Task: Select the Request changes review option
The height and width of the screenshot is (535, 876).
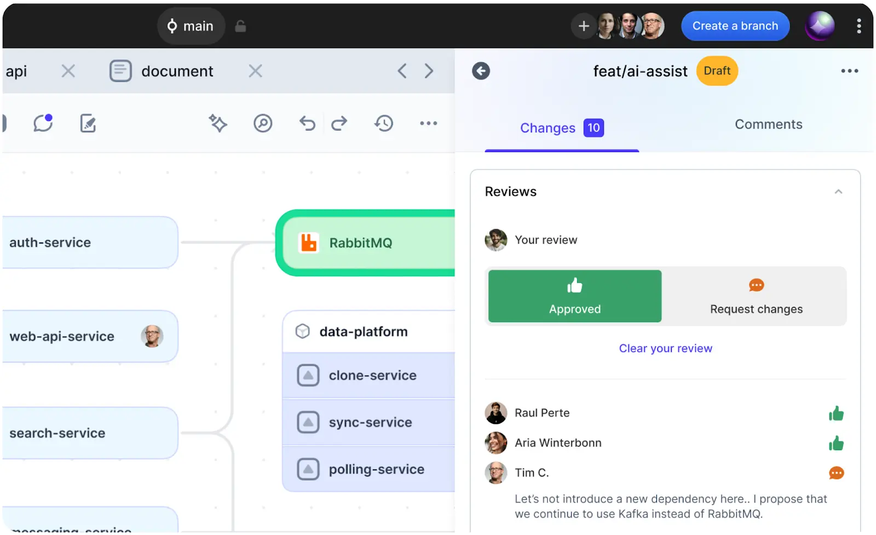Action: (x=756, y=296)
